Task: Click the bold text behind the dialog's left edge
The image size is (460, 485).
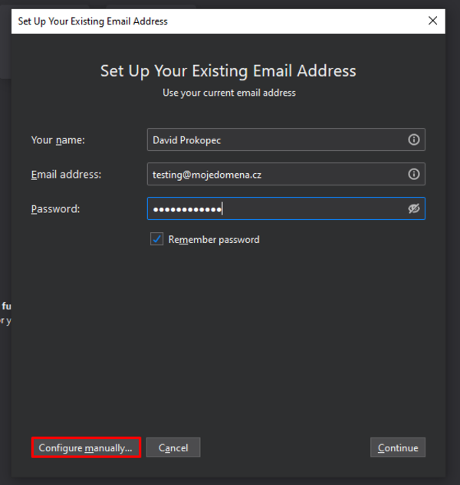Action: click(x=5, y=305)
